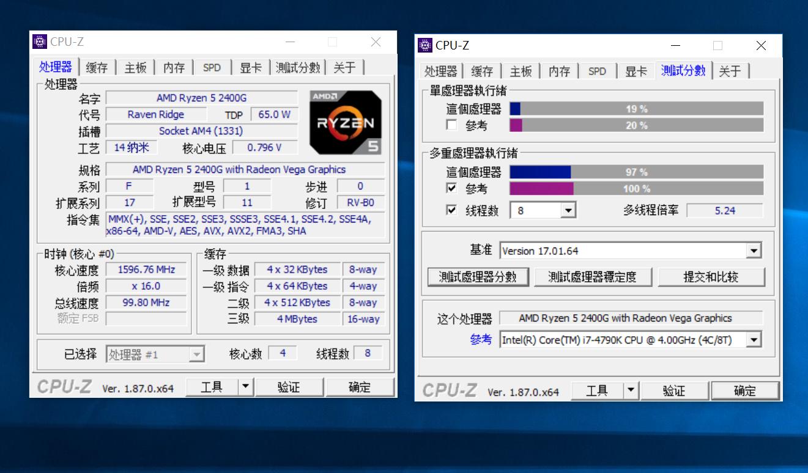Screen dimensions: 808x473
Task: Click 测试處理器穩定度 to start stress test
Action: pyautogui.click(x=593, y=276)
